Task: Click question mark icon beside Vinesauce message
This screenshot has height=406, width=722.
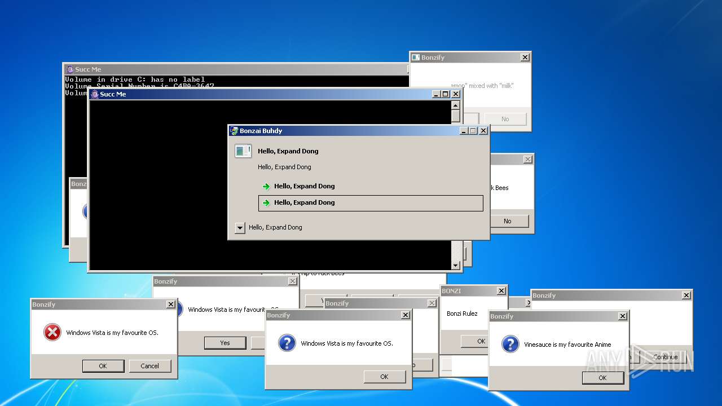Action: click(x=510, y=345)
